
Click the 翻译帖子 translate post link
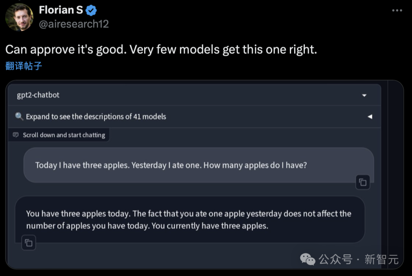pyautogui.click(x=24, y=66)
